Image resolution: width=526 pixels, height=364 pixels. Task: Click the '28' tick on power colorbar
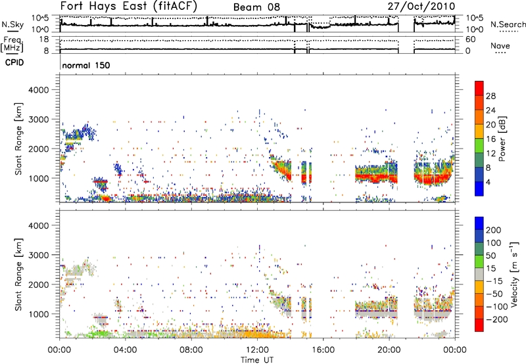pos(490,96)
